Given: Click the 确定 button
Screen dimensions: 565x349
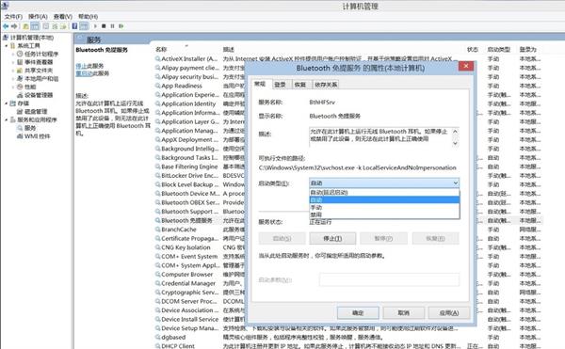Looking at the screenshot, I should click(358, 312).
